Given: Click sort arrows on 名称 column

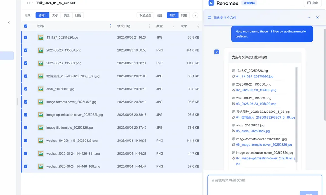Looking at the screenshot, I should [110, 26].
